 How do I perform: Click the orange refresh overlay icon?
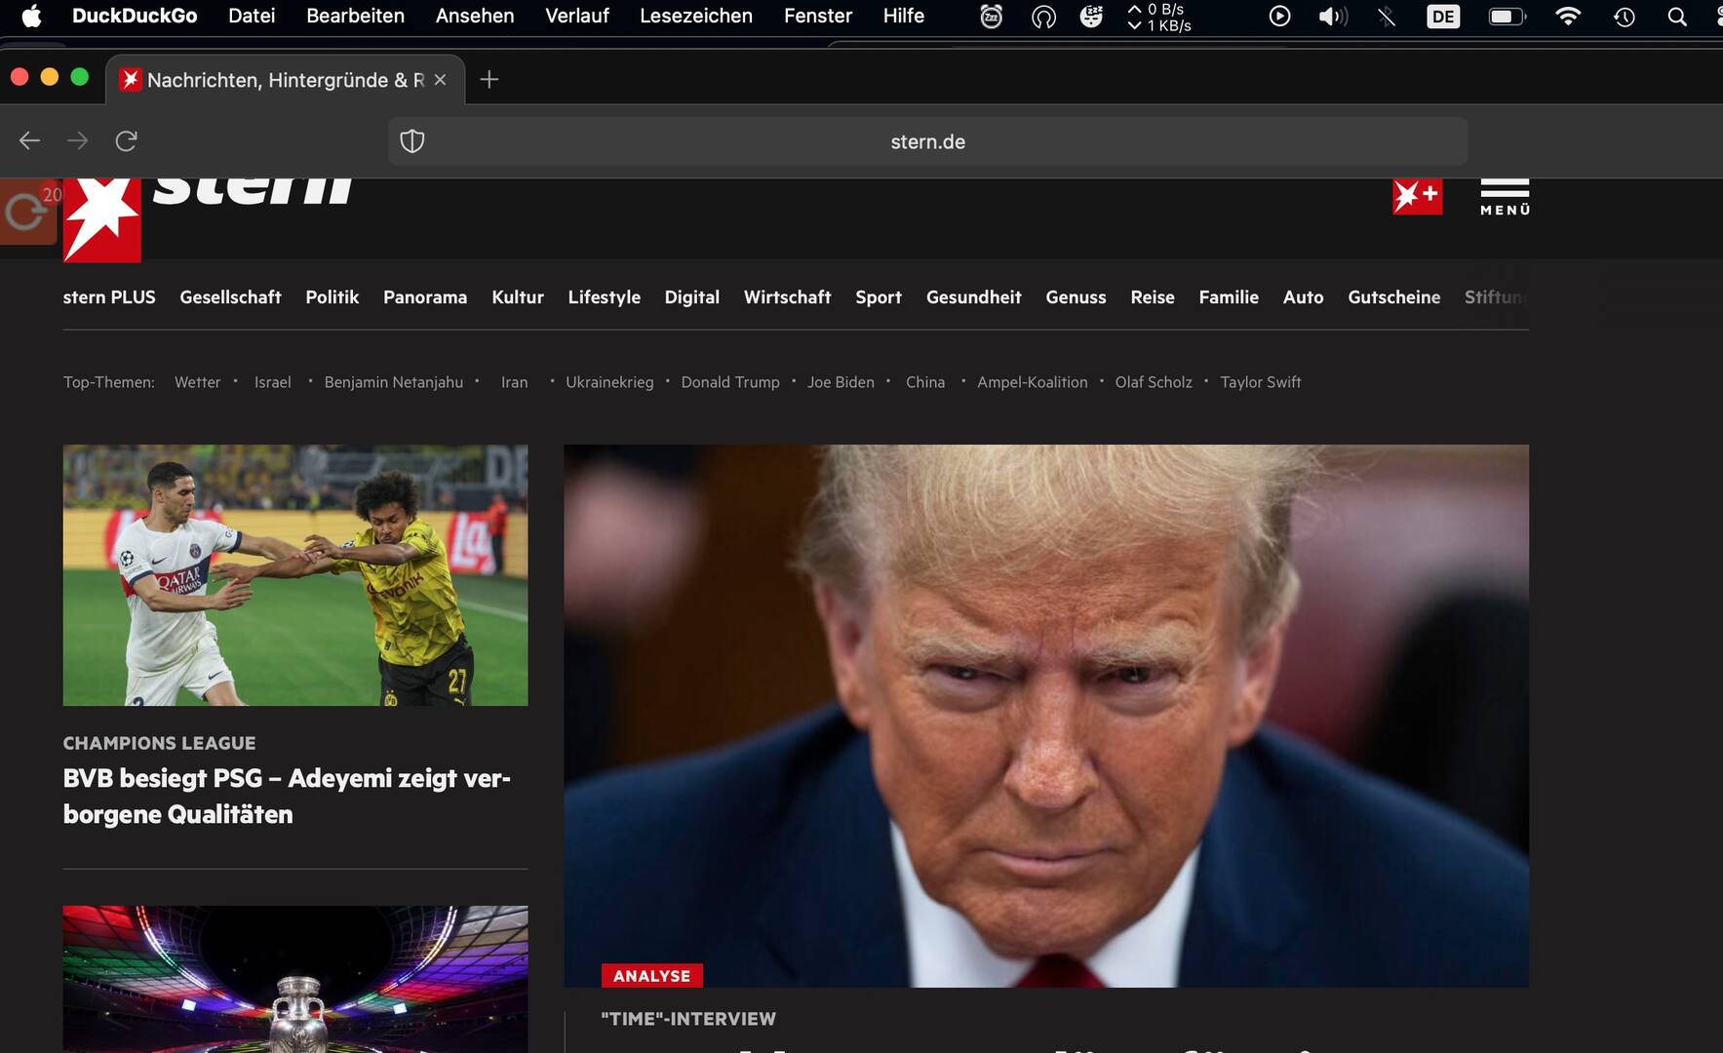[26, 212]
